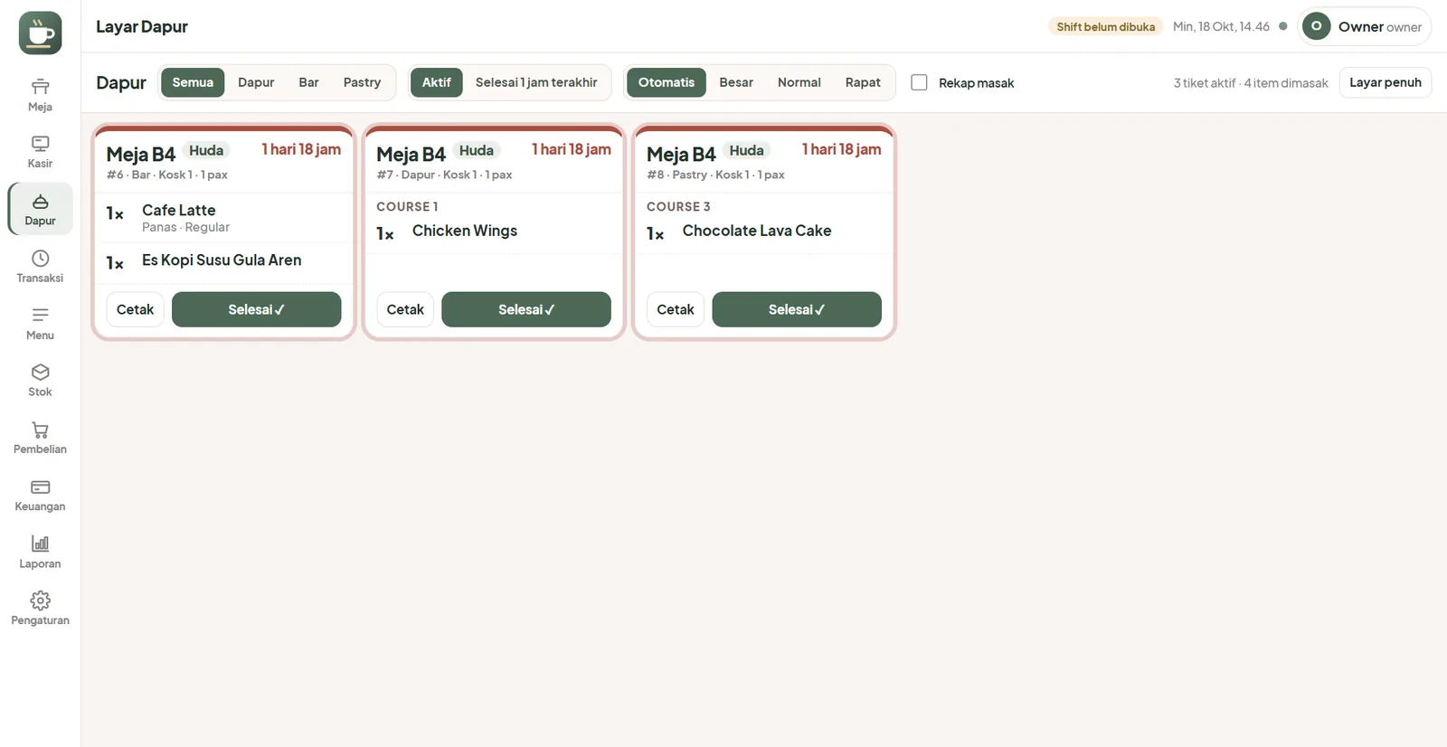The image size is (1447, 747).
Task: Click the Owner avatar circle
Action: click(x=1316, y=26)
